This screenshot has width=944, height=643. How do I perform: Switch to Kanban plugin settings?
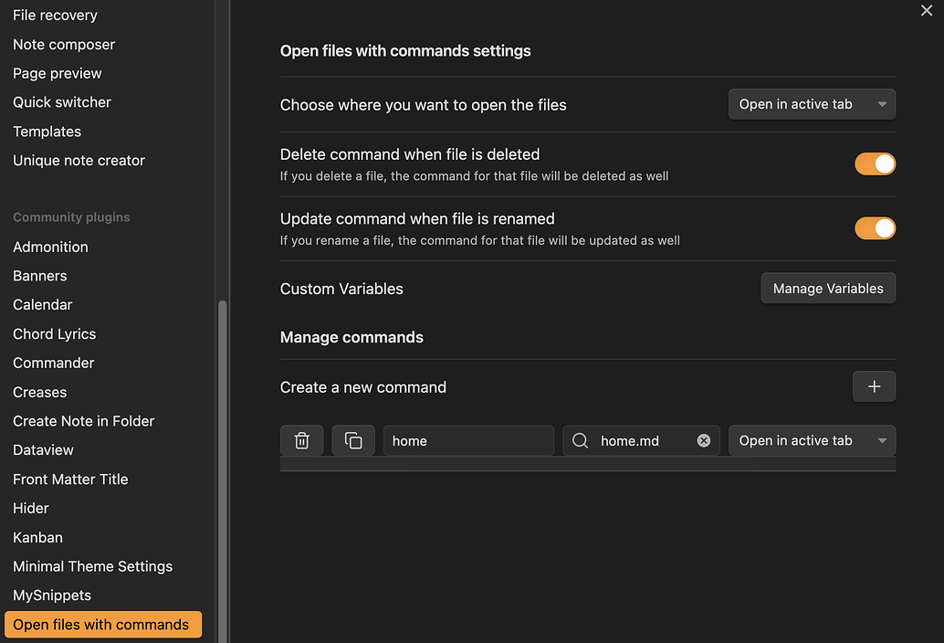37,537
